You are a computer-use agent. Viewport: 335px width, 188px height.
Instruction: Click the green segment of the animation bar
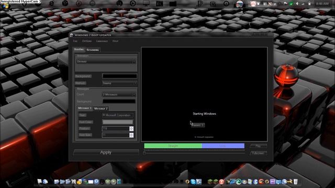173,146
